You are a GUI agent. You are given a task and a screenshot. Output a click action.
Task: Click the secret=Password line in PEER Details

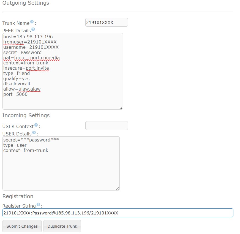click(22, 52)
